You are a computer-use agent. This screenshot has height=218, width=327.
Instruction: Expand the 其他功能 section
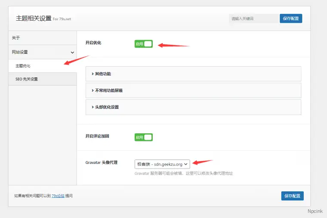tap(193, 74)
